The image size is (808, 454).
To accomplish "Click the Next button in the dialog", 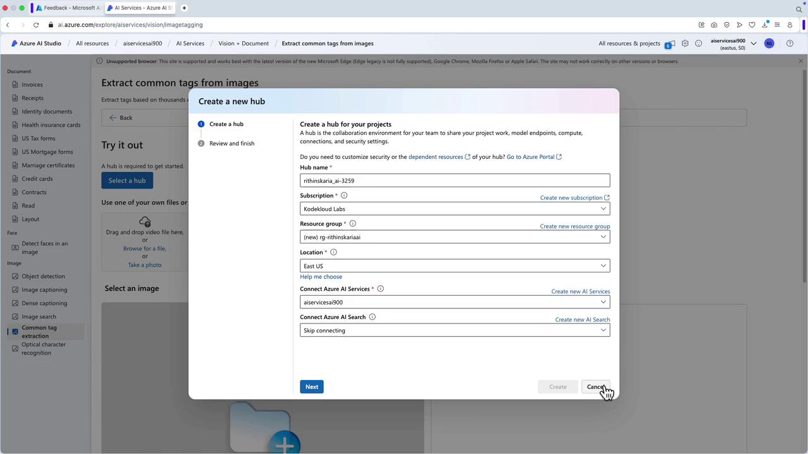I will coord(312,387).
